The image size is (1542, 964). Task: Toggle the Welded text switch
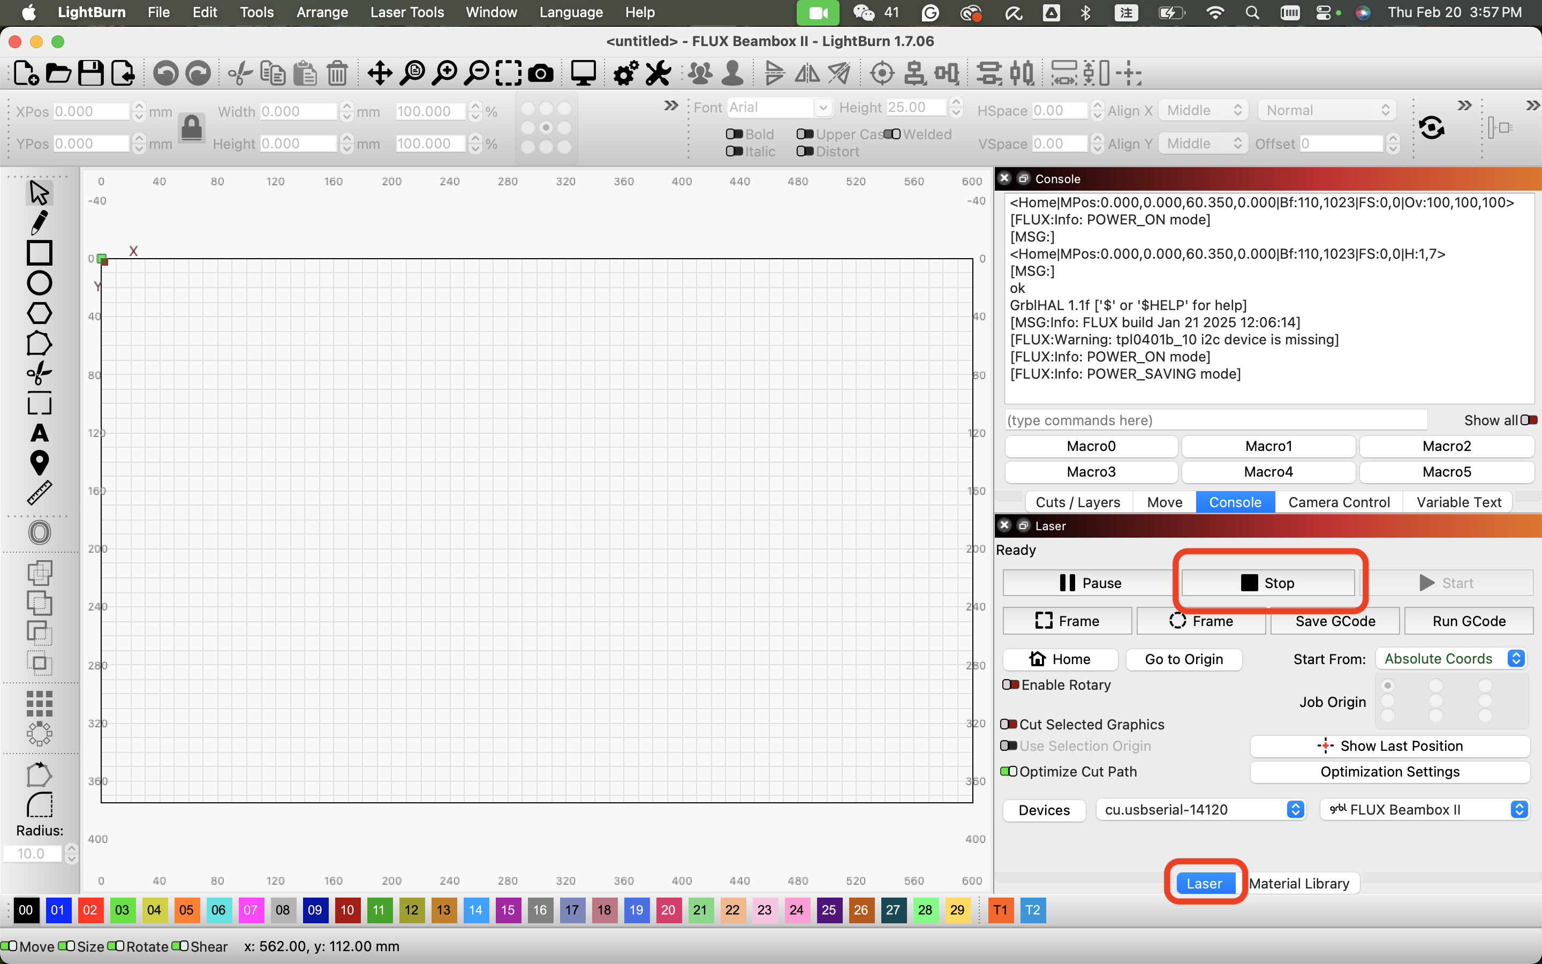click(x=892, y=134)
